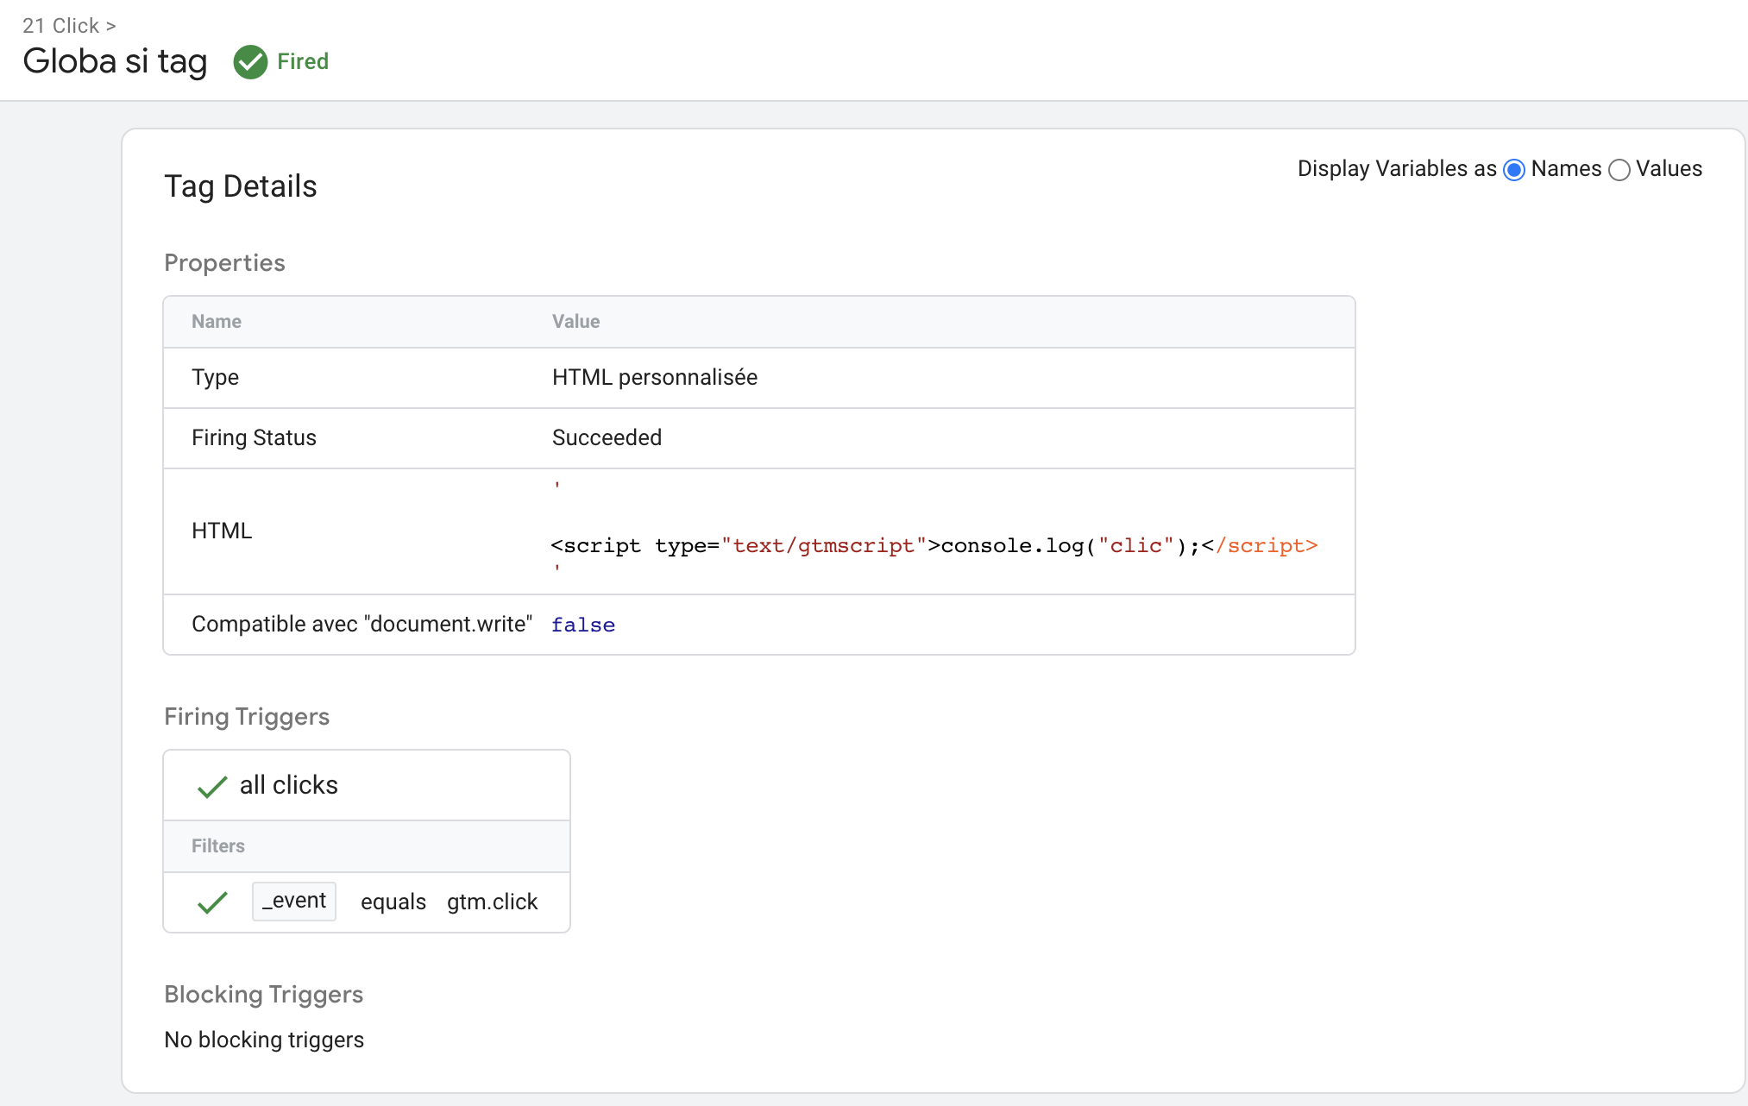Click the HTML row label
The width and height of the screenshot is (1748, 1106).
tap(222, 531)
